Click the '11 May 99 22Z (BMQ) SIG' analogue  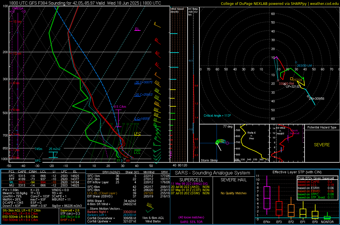[189, 184]
